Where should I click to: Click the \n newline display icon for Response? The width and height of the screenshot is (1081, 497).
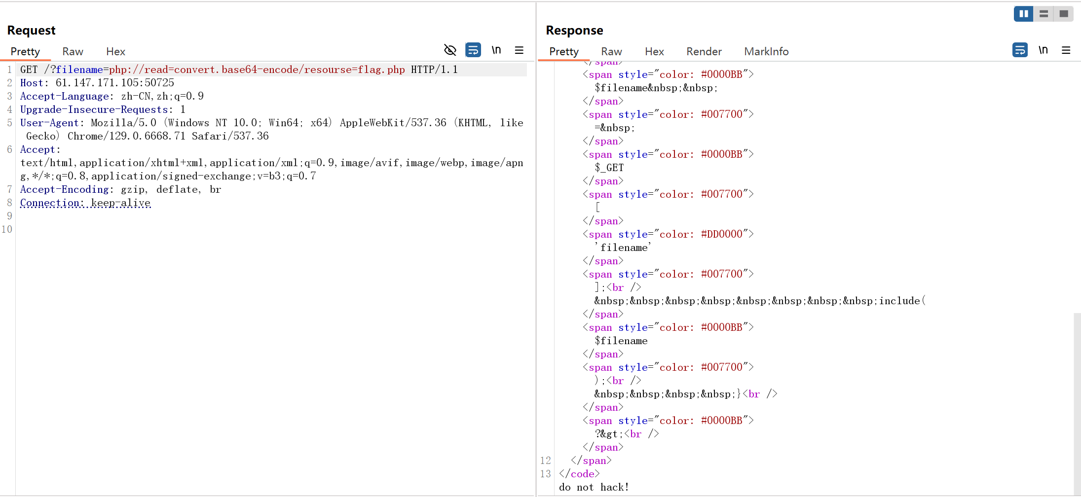[x=1044, y=50]
